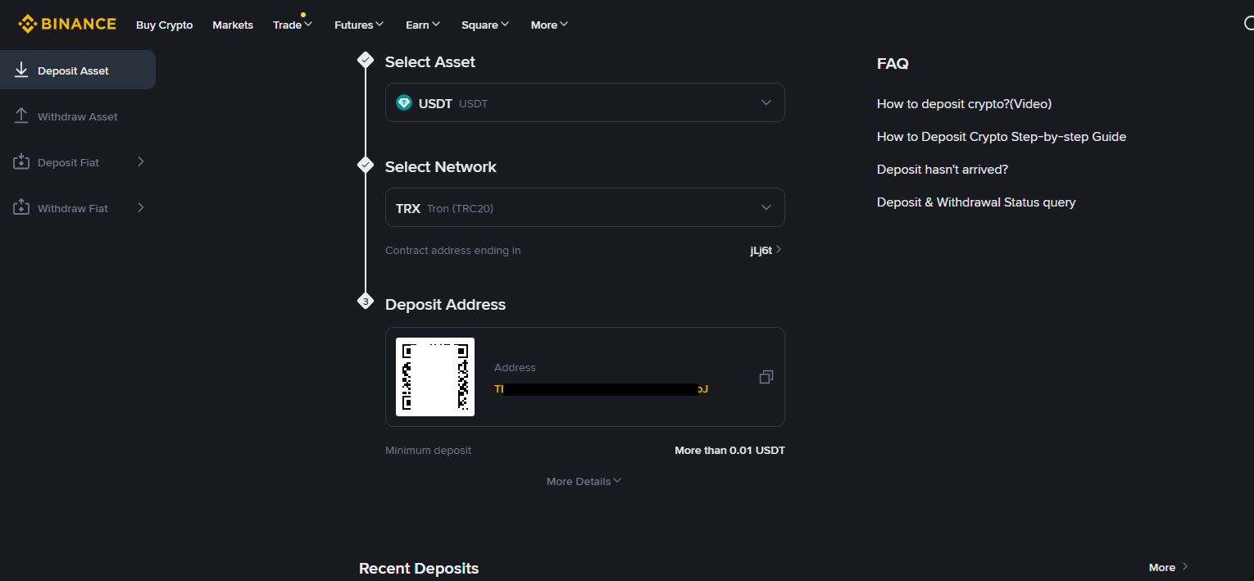This screenshot has width=1254, height=581.
Task: Go to Buy Crypto
Action: click(x=165, y=25)
